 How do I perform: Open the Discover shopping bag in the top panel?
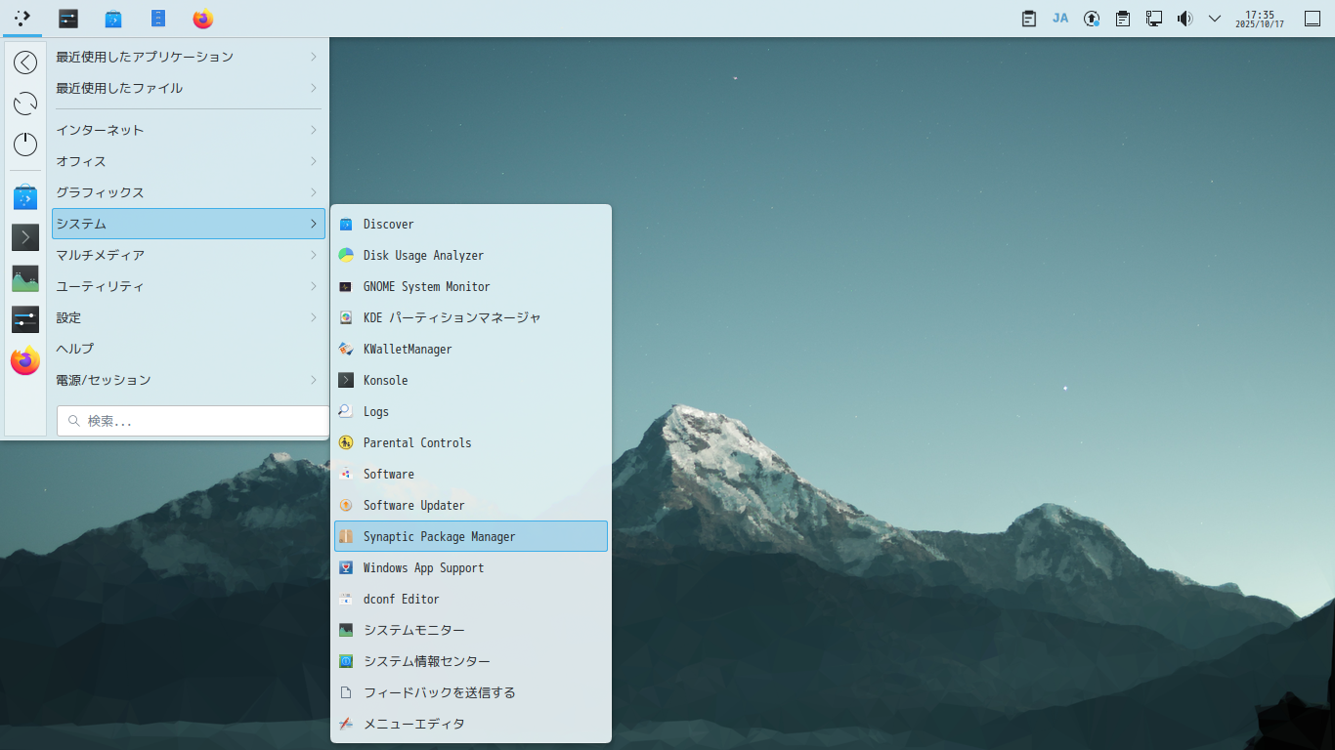coord(113,19)
